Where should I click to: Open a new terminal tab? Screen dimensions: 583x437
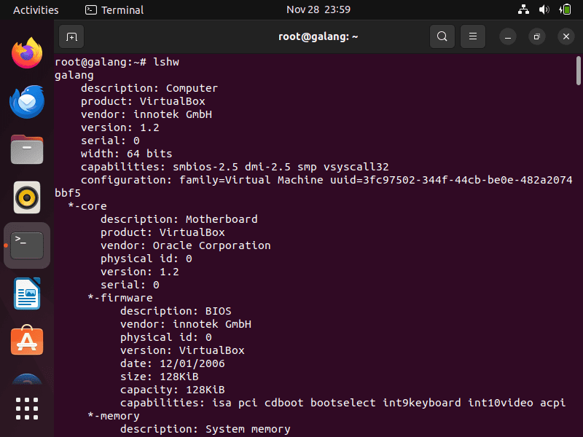(x=71, y=36)
